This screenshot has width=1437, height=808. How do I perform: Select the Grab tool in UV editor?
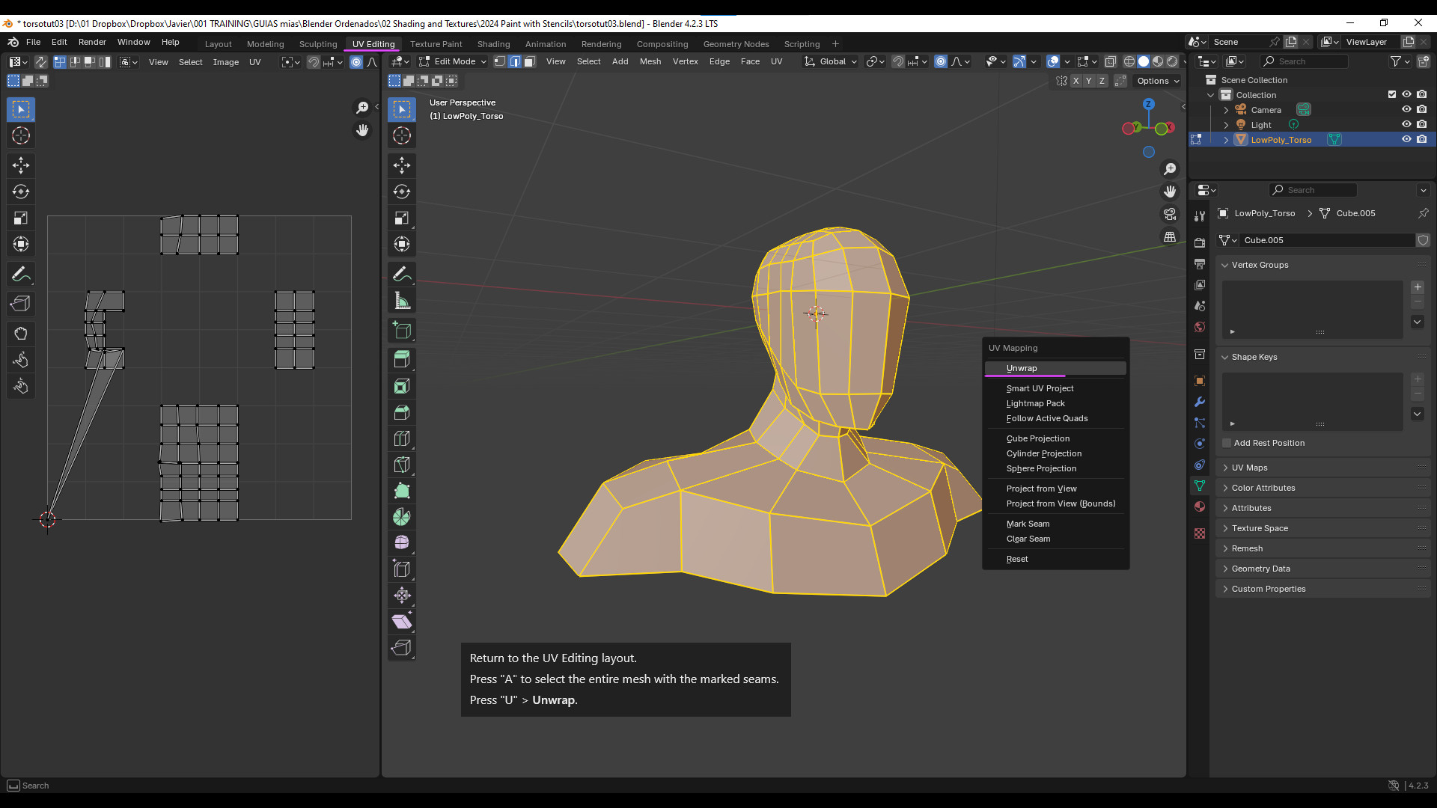pyautogui.click(x=21, y=333)
